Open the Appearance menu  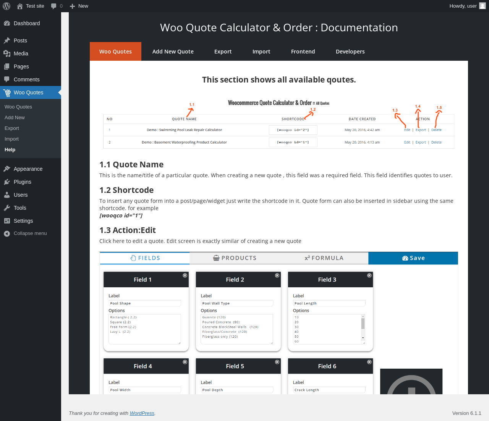[31, 169]
